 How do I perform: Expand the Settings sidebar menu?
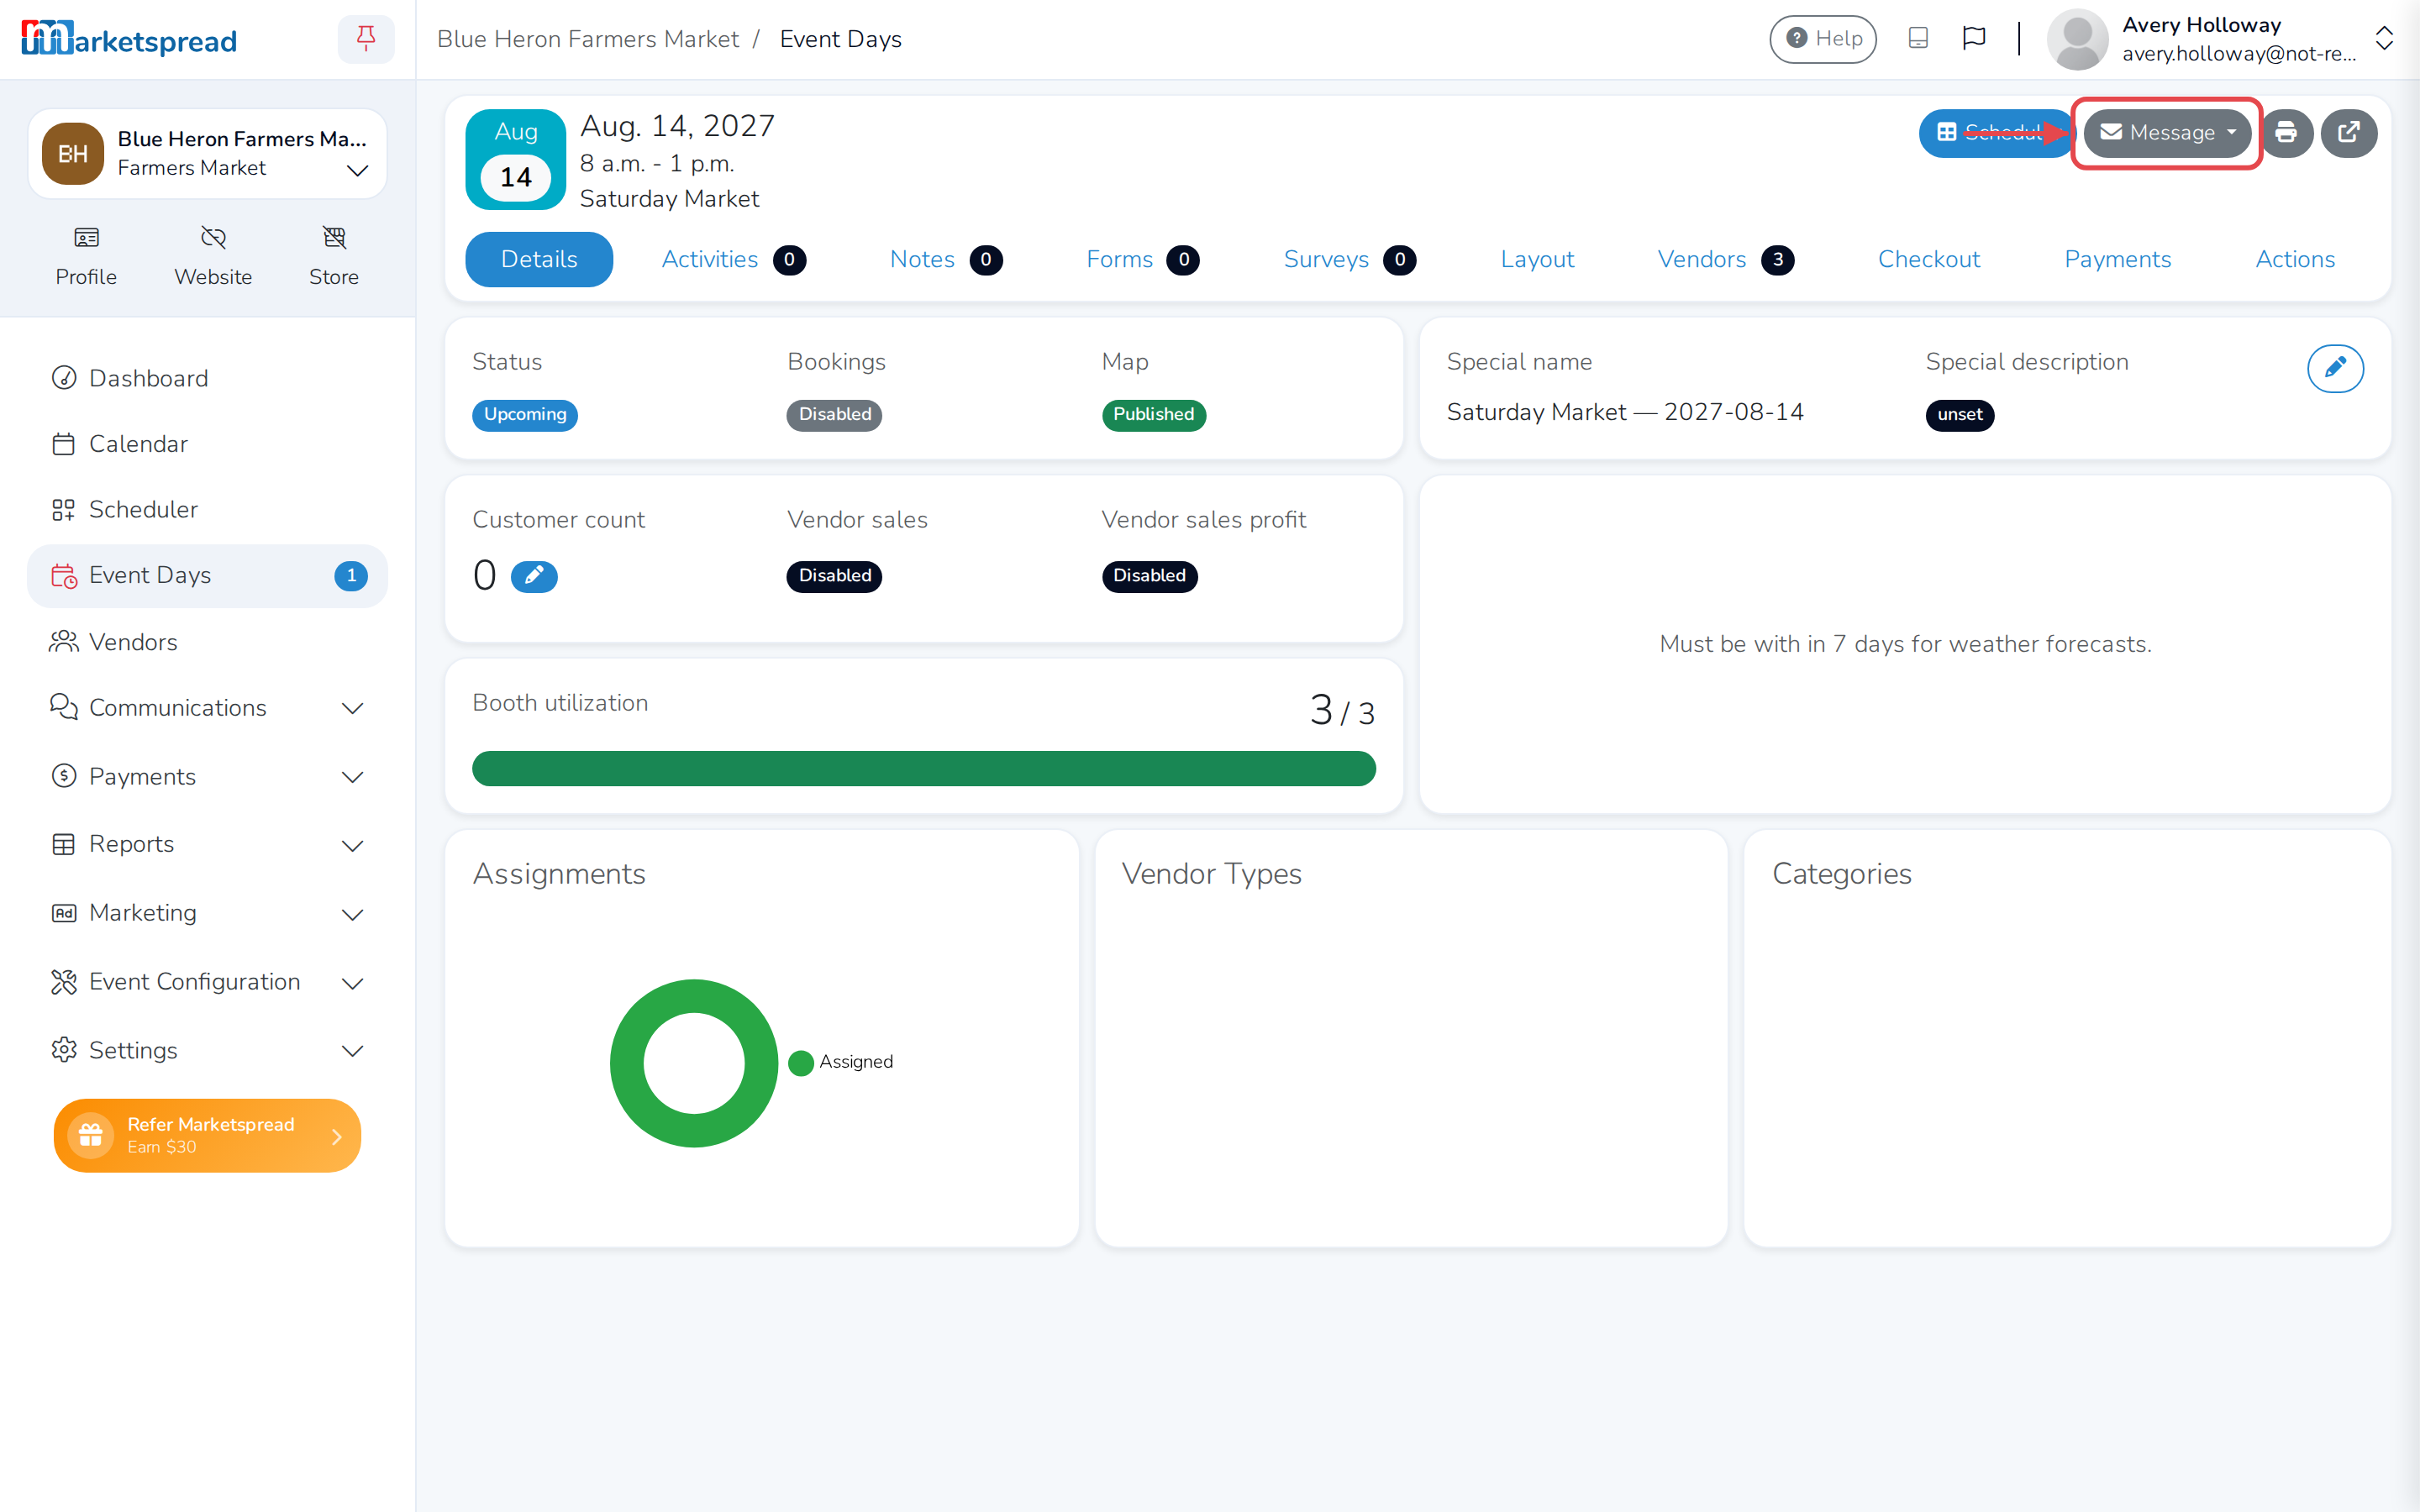coord(207,1051)
